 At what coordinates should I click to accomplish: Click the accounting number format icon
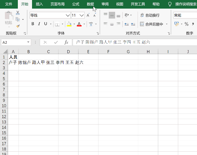click(177, 24)
